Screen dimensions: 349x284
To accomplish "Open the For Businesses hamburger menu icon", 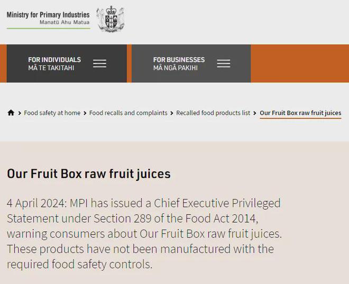I will tap(224, 63).
